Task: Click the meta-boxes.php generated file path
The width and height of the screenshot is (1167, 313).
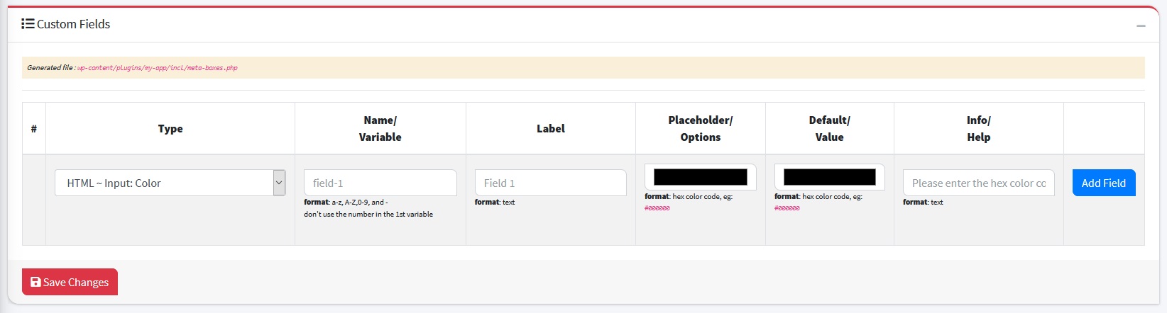Action: click(158, 68)
